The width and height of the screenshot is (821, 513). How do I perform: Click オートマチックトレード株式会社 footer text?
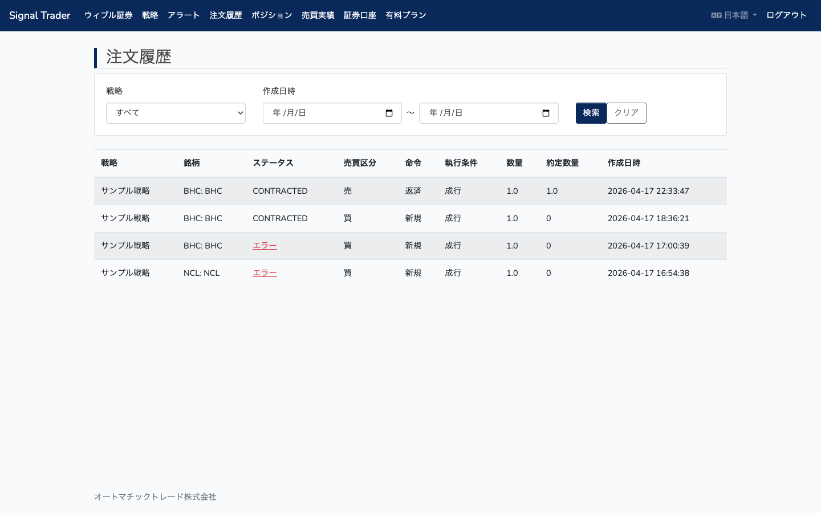click(x=155, y=497)
